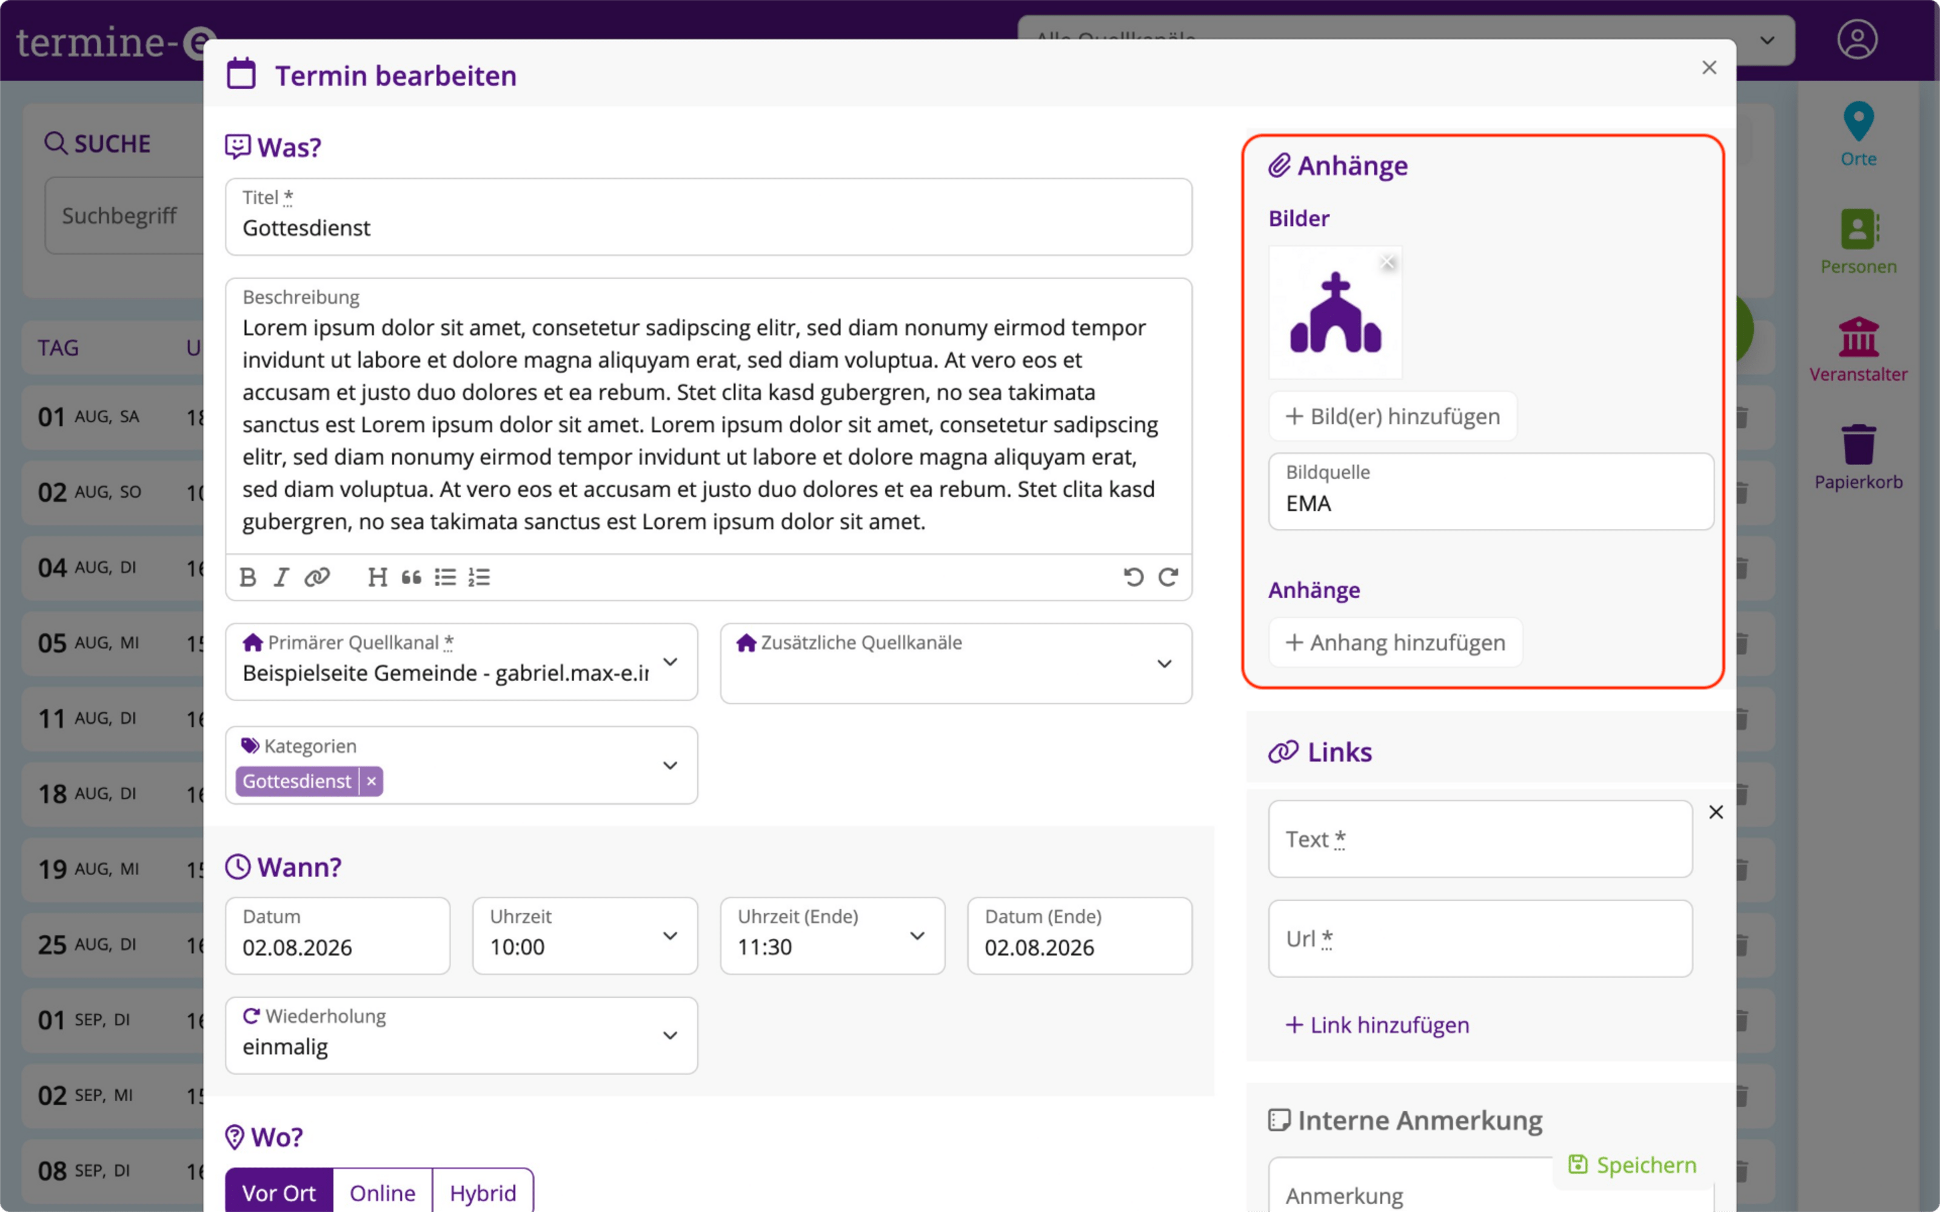Select the 02 SEP, MI row

click(x=112, y=1095)
